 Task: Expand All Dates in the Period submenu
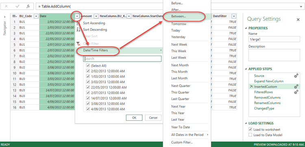click(187, 134)
